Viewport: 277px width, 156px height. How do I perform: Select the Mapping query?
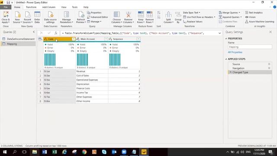(x=18, y=44)
